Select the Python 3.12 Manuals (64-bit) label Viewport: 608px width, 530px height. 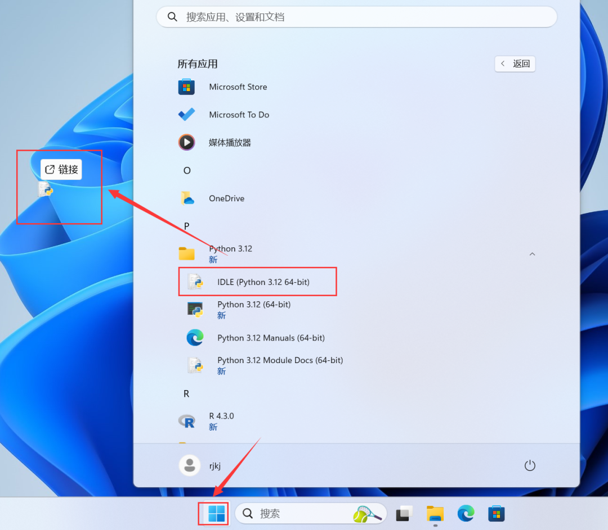click(x=271, y=338)
